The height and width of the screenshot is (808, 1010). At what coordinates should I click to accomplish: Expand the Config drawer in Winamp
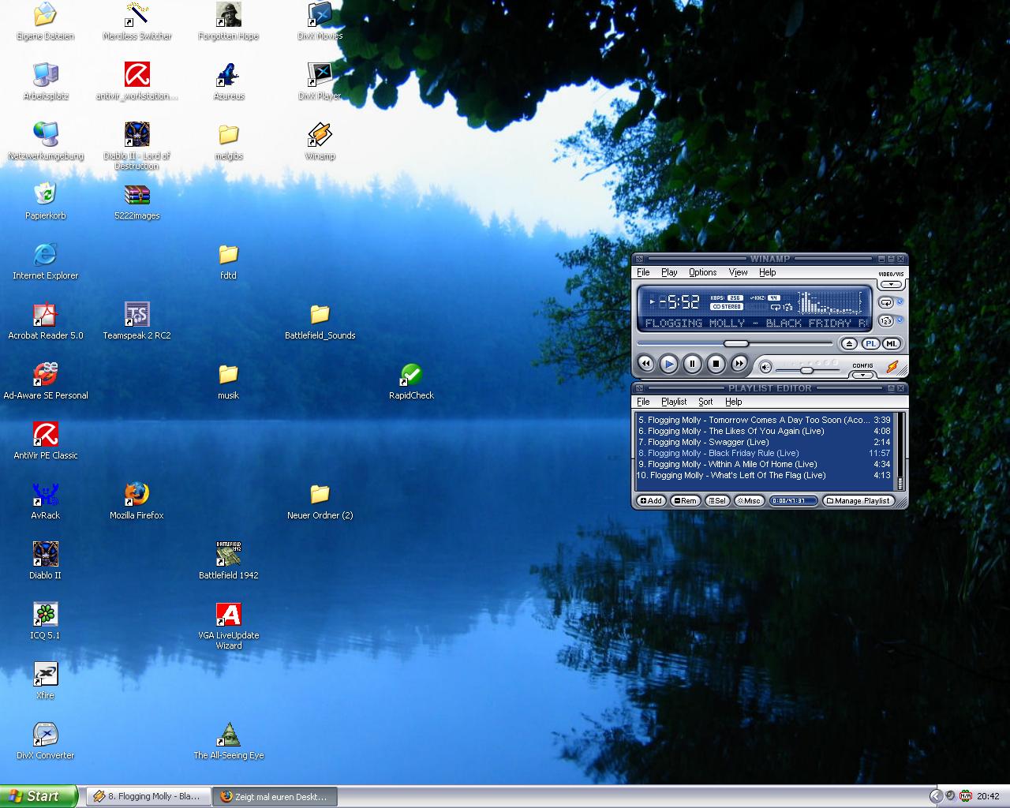863,375
